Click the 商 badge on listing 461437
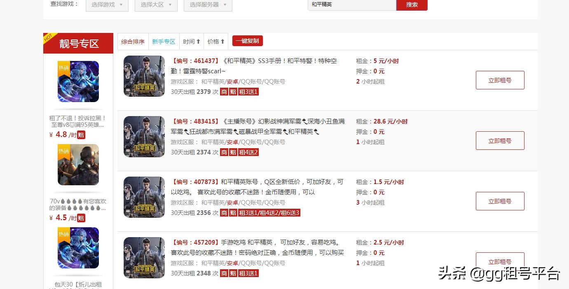 [224, 92]
